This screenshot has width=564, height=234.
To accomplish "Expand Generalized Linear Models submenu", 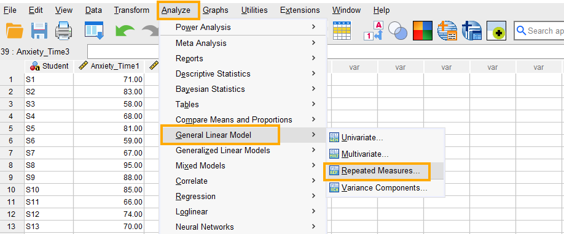I will [x=243, y=150].
